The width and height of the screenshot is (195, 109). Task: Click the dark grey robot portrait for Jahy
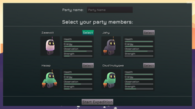point(111,46)
